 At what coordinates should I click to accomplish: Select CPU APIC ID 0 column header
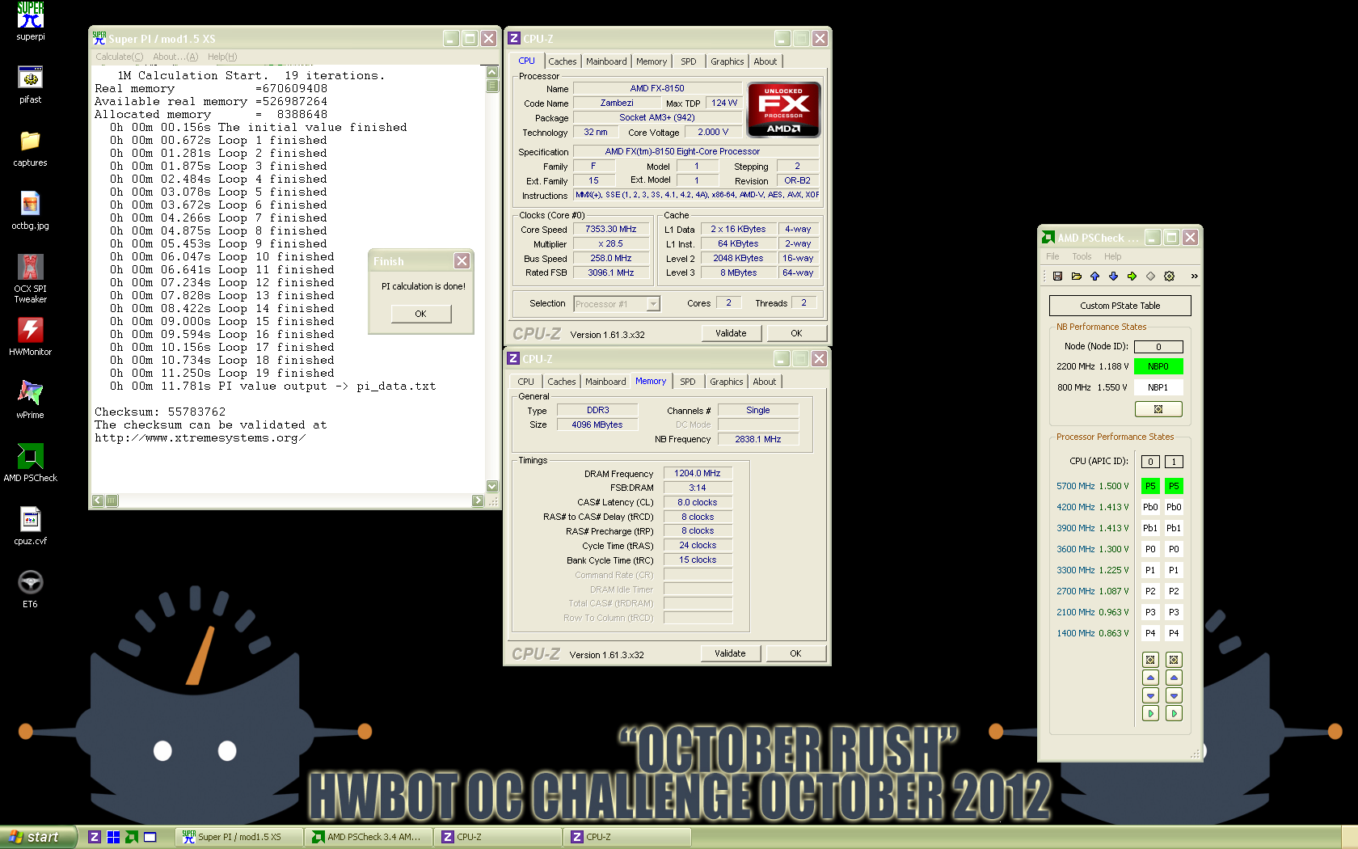click(1150, 462)
